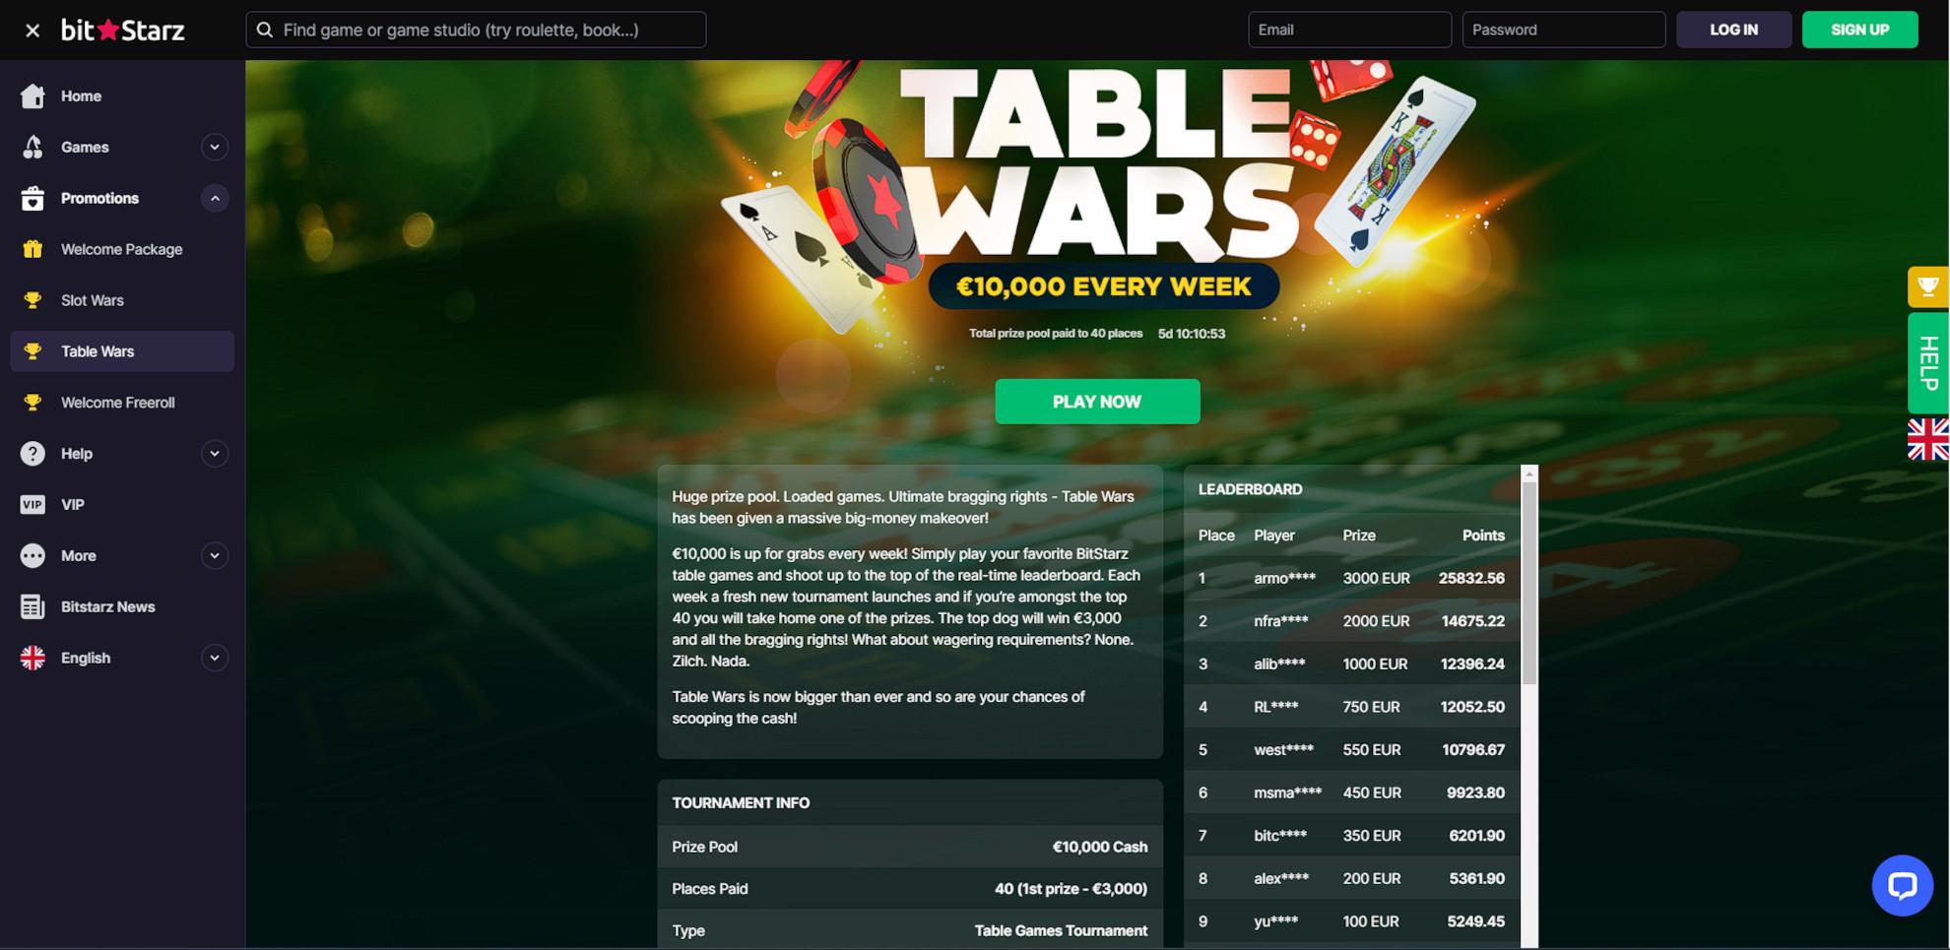Close the sidebar with the X icon
The height and width of the screenshot is (950, 1950).
point(32,31)
